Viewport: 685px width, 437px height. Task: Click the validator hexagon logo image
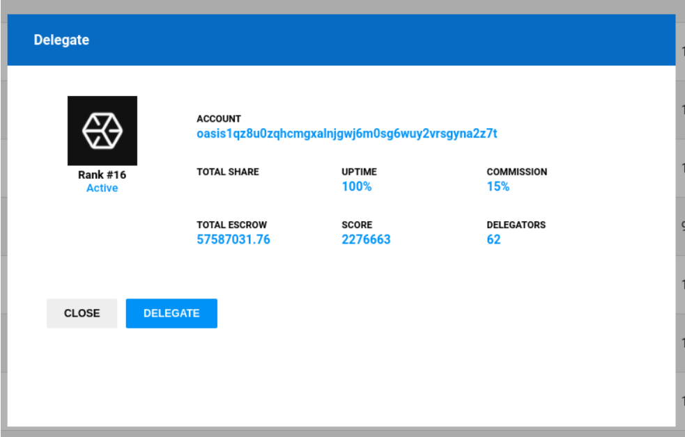coord(102,131)
